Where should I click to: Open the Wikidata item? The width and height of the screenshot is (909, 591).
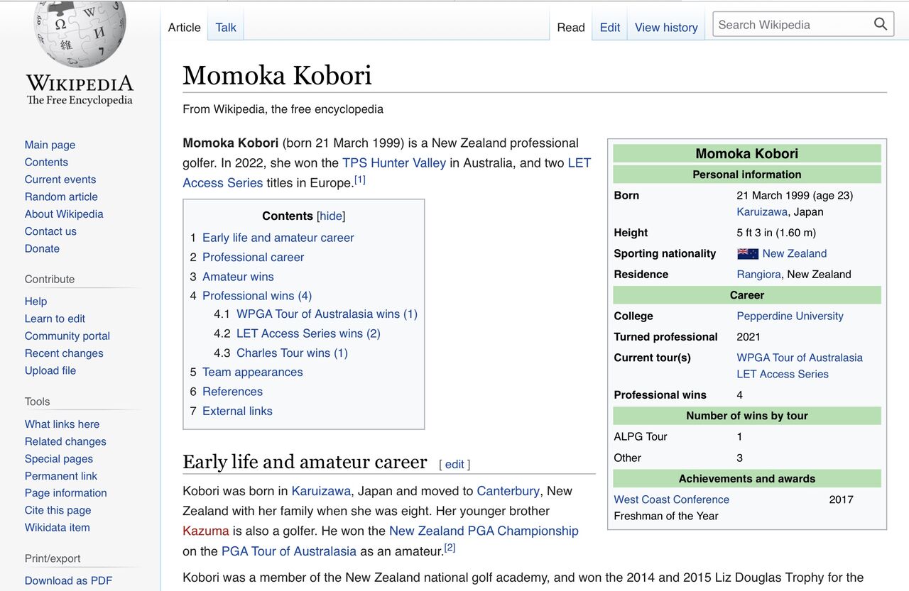coord(58,527)
